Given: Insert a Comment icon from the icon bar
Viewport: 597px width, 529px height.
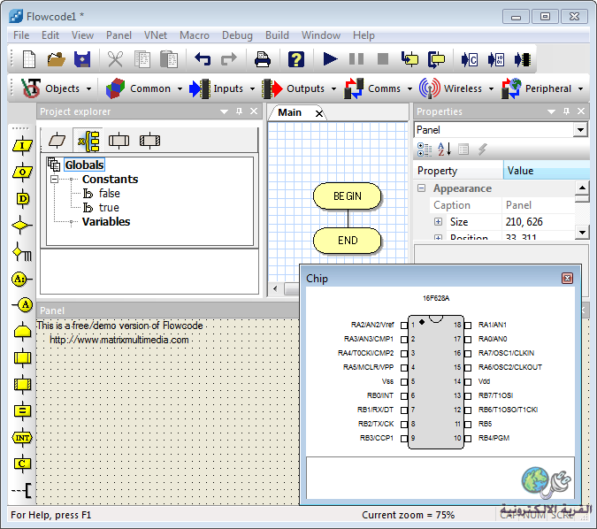Looking at the screenshot, I should click(x=22, y=491).
